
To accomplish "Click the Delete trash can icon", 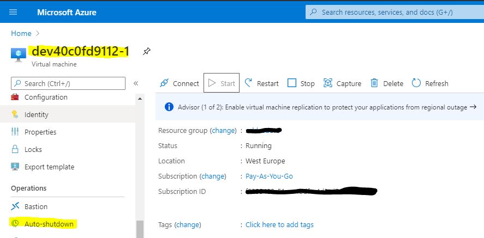I will pyautogui.click(x=374, y=83).
